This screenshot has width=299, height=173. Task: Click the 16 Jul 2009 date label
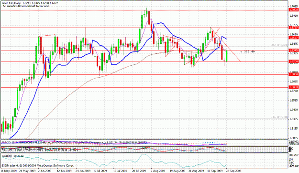coord(120,171)
